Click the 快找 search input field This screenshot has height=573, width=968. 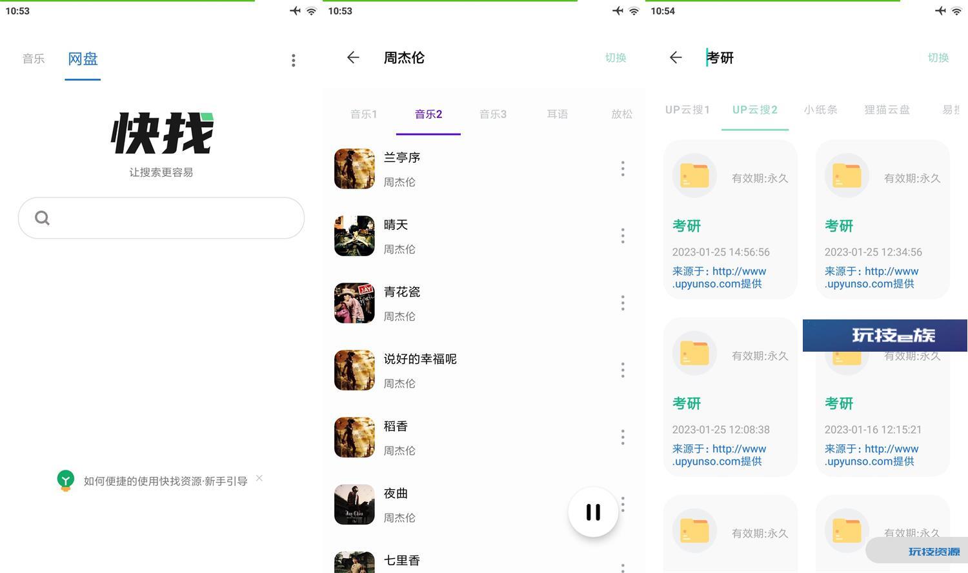(x=161, y=218)
